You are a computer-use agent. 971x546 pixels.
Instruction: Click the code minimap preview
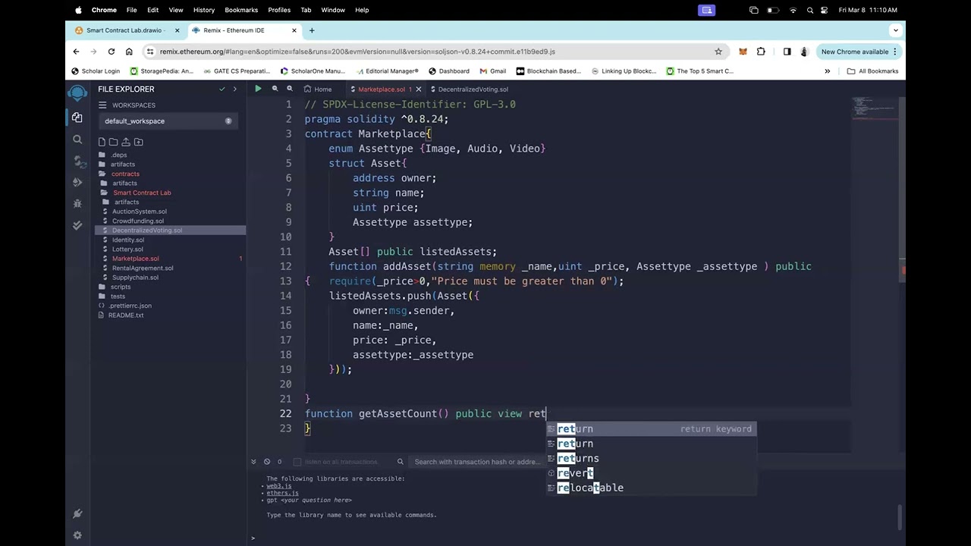(873, 108)
